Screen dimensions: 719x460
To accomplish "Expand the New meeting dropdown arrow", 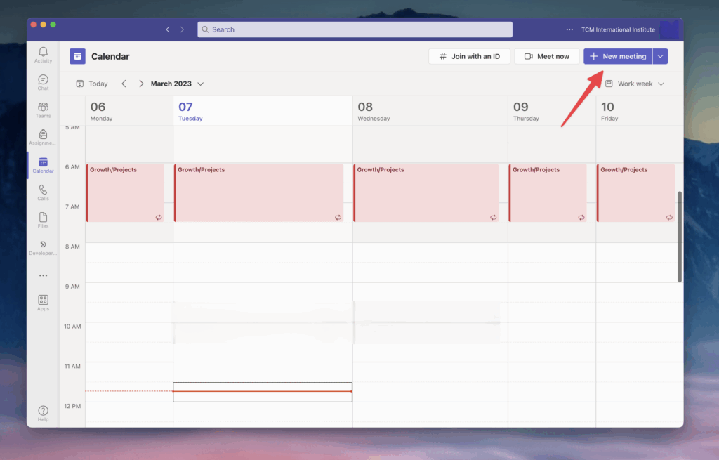I will (x=660, y=56).
